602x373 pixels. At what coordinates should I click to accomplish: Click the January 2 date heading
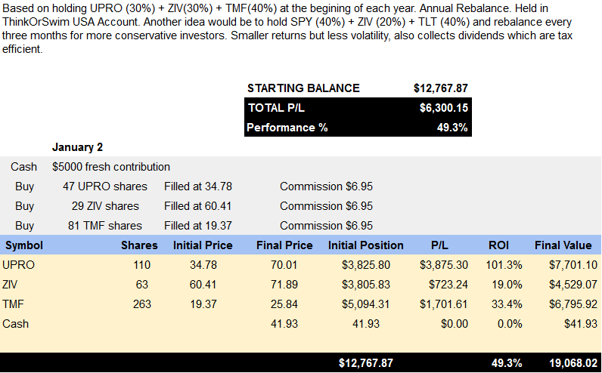77,146
